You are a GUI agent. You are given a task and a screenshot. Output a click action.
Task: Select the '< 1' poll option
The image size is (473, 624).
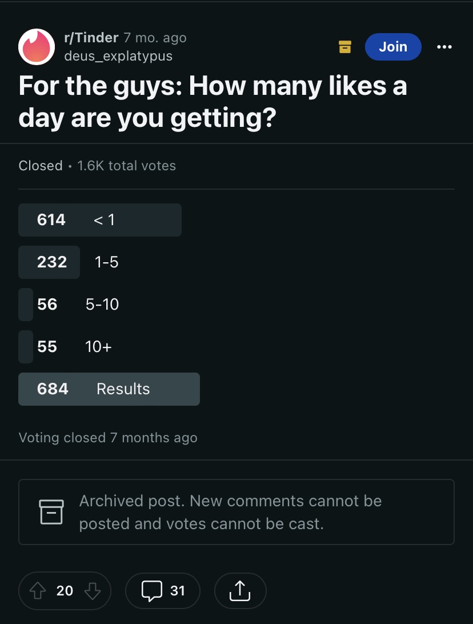100,219
